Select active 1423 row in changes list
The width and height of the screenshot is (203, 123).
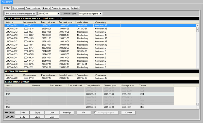pyautogui.click(x=89, y=107)
